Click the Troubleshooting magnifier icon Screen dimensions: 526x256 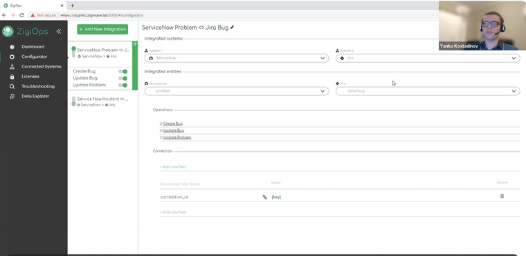[12, 87]
